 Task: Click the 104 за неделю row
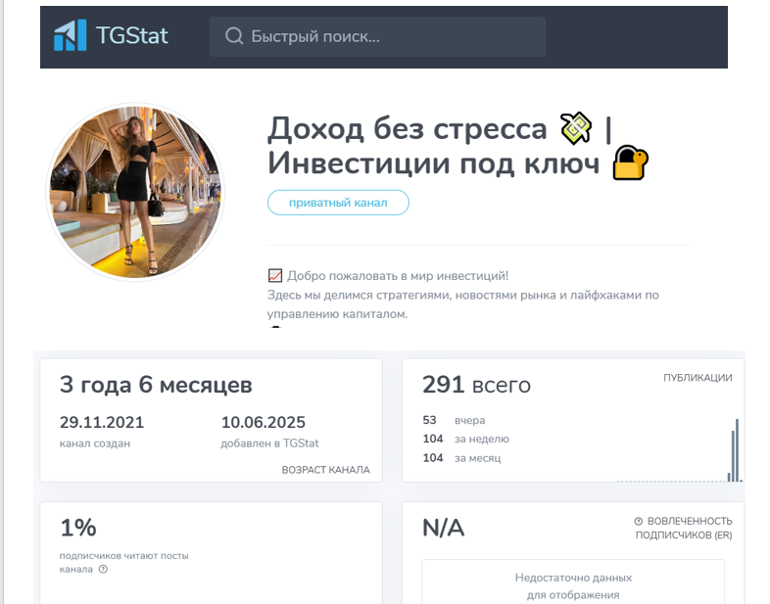point(465,440)
